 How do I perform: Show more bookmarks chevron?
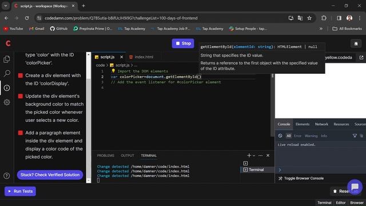(321, 29)
